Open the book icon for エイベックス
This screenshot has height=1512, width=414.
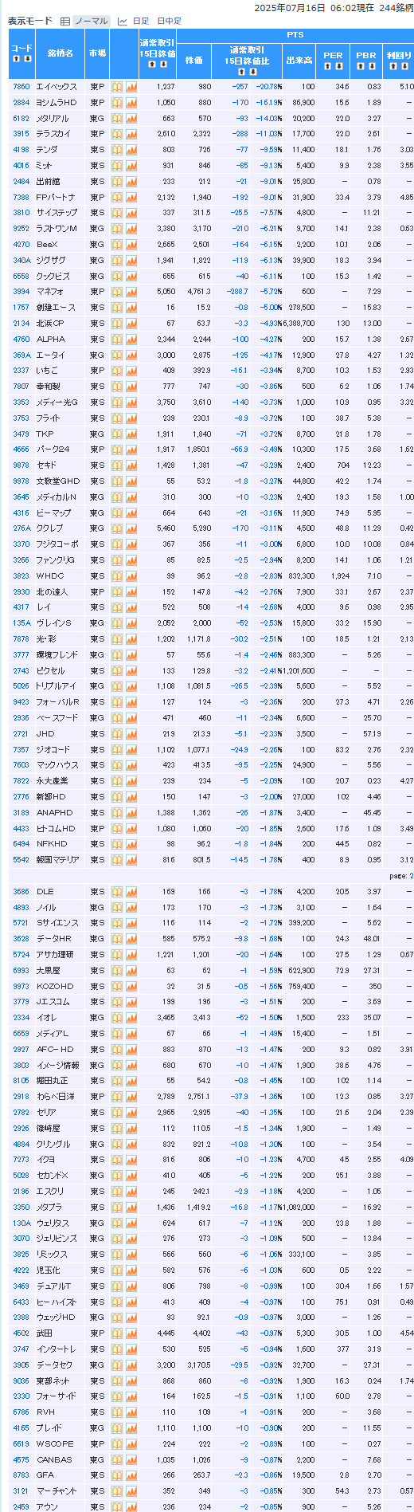(x=116, y=87)
